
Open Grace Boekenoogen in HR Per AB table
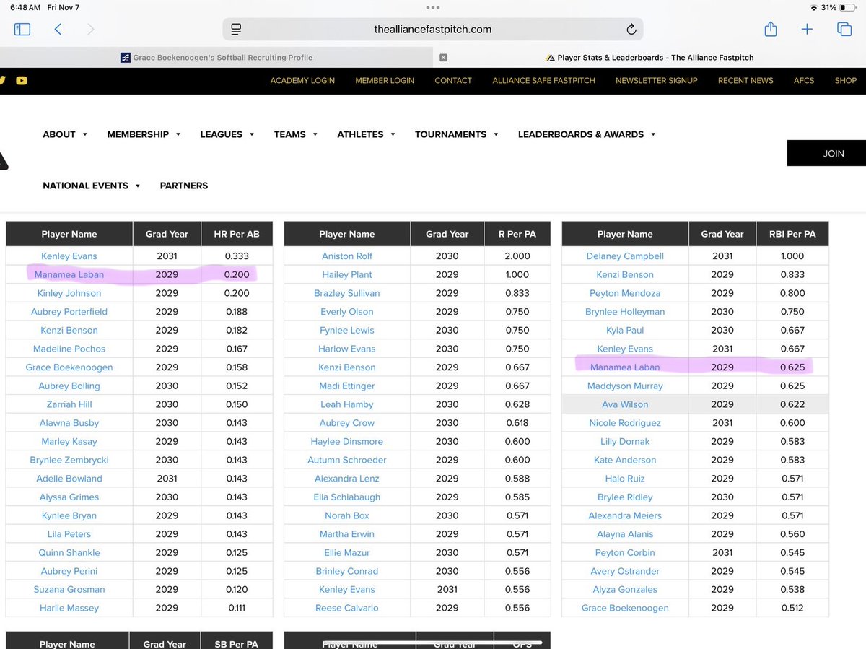click(69, 367)
